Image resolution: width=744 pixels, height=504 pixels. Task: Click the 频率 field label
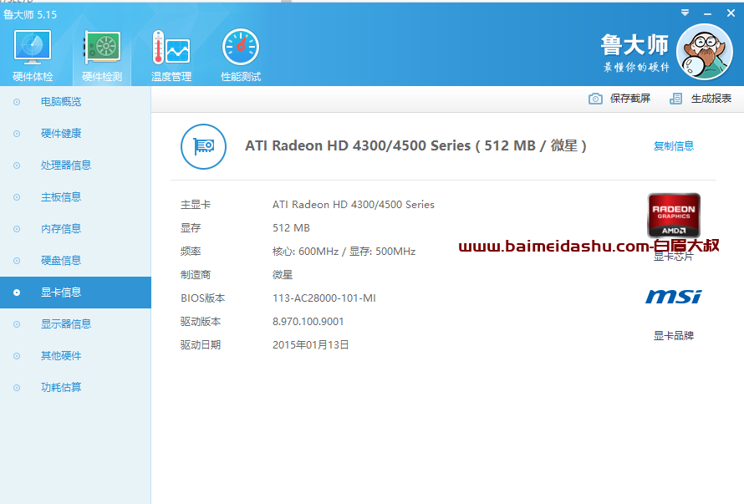coord(191,252)
